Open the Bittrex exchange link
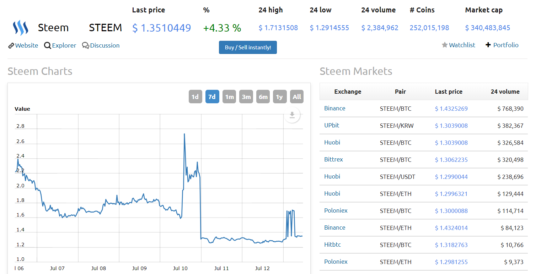This screenshot has height=274, width=552. [333, 159]
